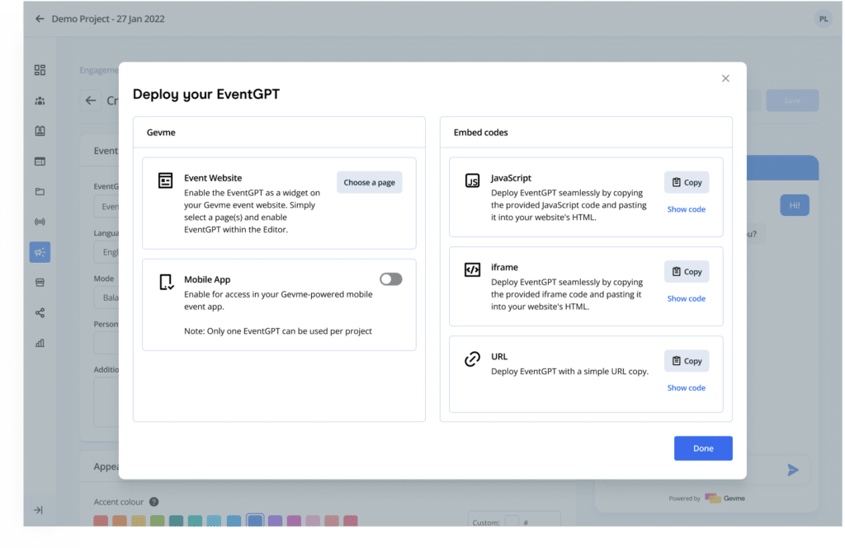
Task: Open the live broadcast sidebar icon
Action: [x=40, y=222]
